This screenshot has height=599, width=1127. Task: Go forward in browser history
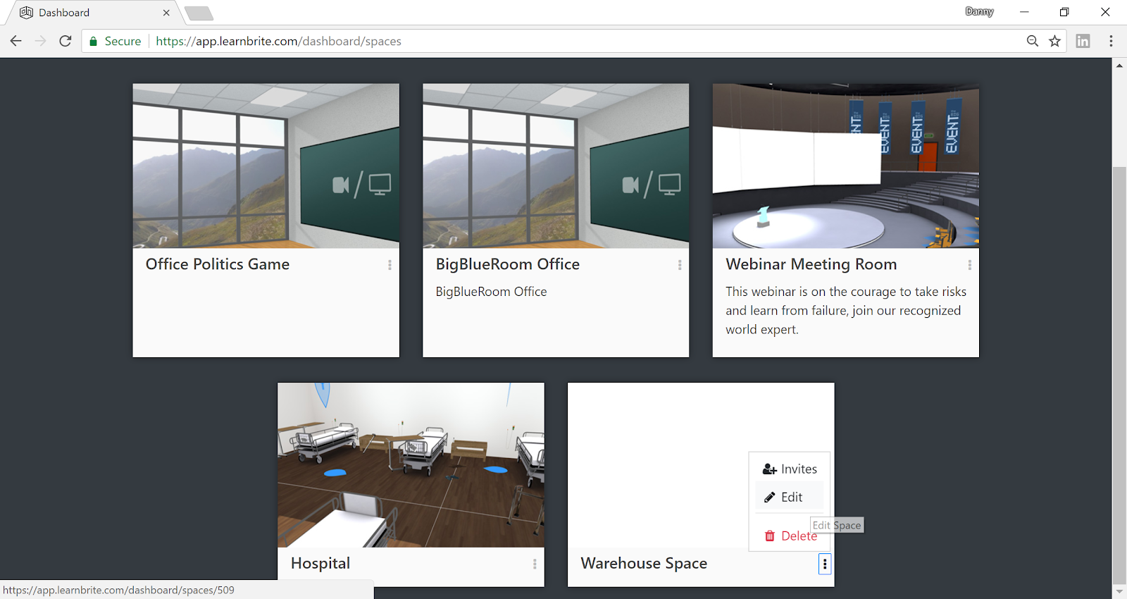tap(41, 41)
